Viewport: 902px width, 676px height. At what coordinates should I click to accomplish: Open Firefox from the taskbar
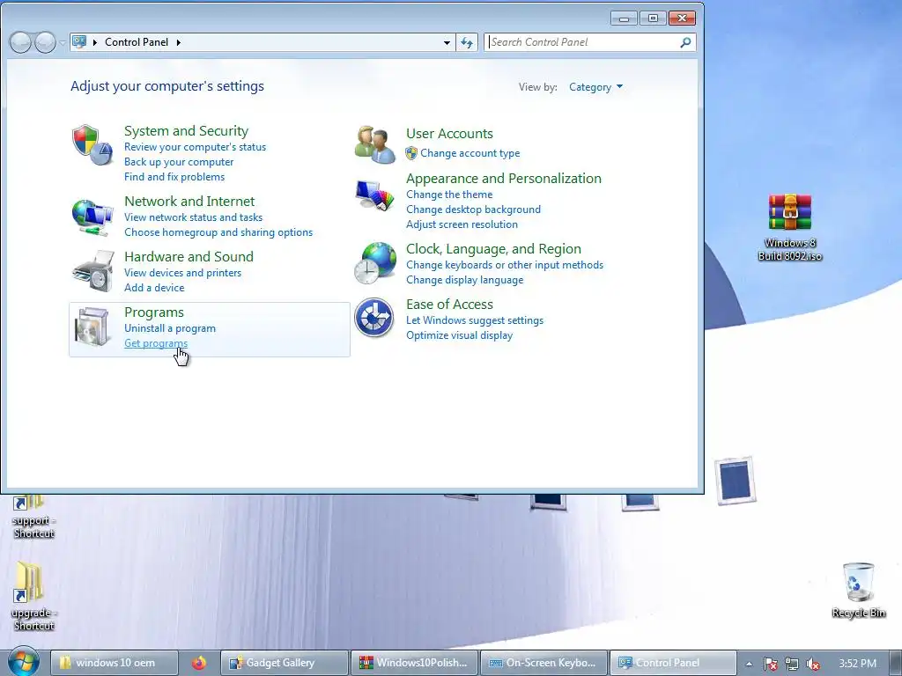199,663
